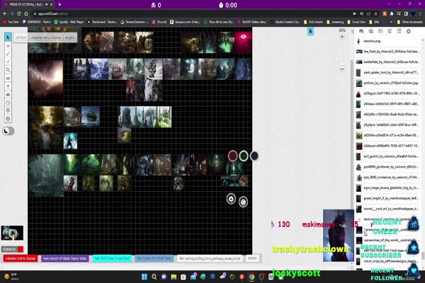Switch to the Art Library tab
425x283 pixels.
[370, 31]
